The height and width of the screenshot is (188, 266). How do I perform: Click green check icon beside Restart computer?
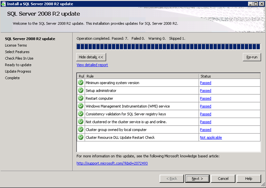81,98
